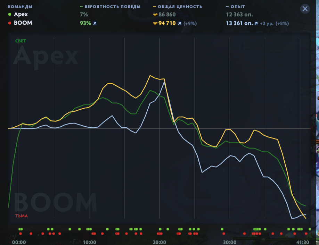Screen dimensions: 319x245
Task: Click the arrow icon after 94 710
Action: pyautogui.click(x=180, y=23)
